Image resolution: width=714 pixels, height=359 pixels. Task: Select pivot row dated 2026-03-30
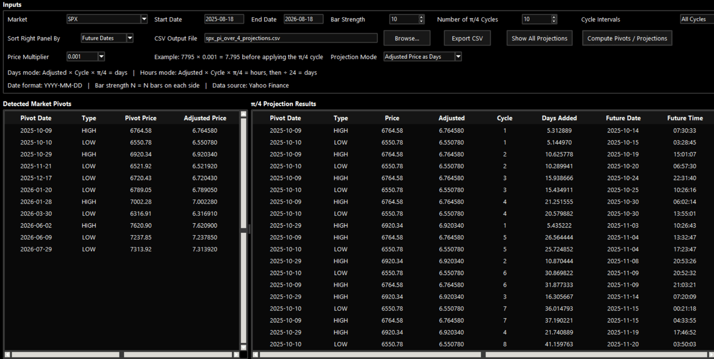pyautogui.click(x=122, y=214)
